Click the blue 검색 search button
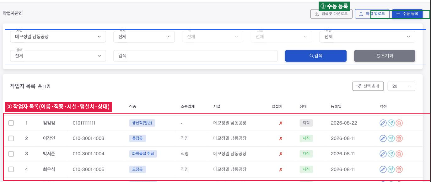 pos(316,56)
